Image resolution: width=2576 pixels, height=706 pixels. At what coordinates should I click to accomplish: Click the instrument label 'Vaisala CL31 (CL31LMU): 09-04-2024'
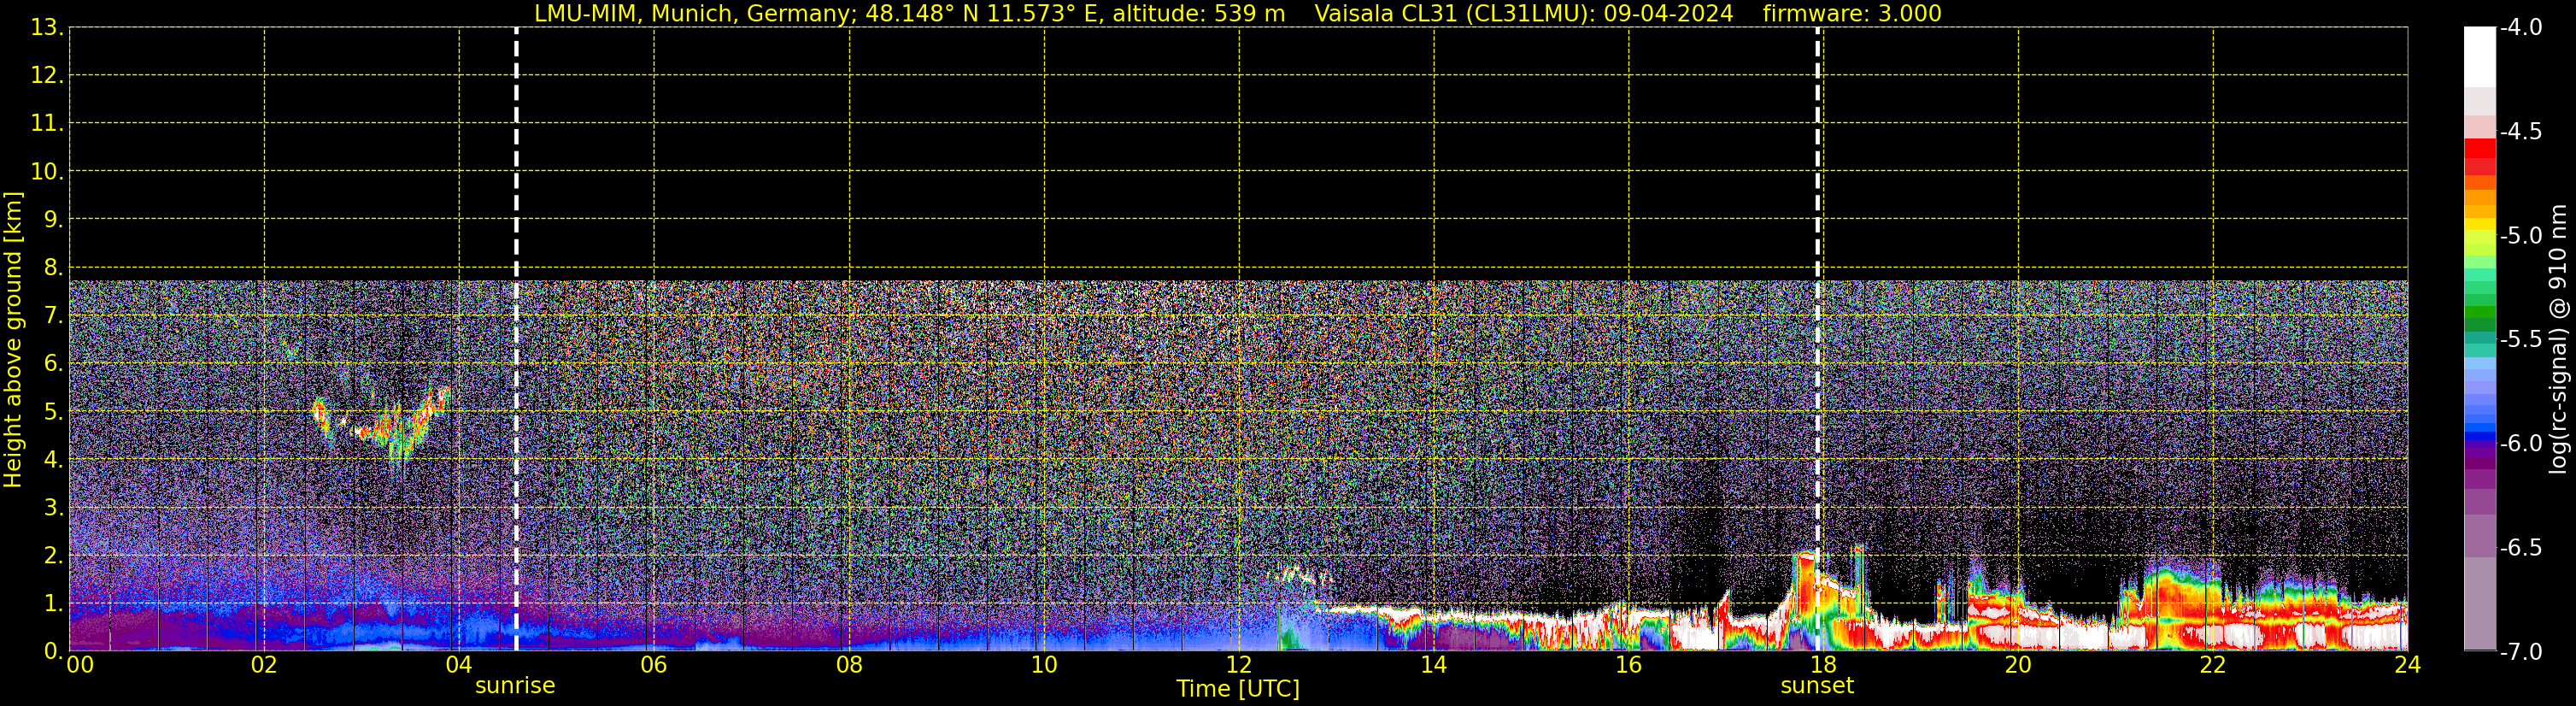pos(1523,14)
